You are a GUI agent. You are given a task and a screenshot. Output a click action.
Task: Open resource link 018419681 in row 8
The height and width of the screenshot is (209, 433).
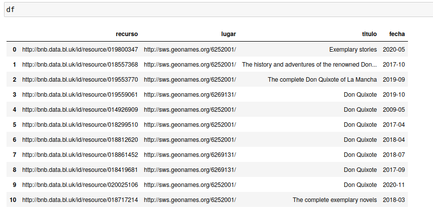(x=80, y=170)
